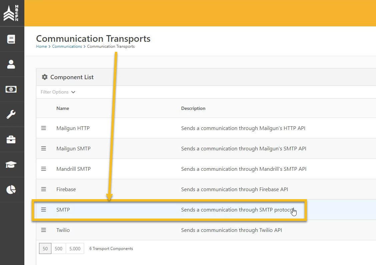
Task: Click 'Sends a communication through Mailgun's SMTP API'
Action: point(244,149)
